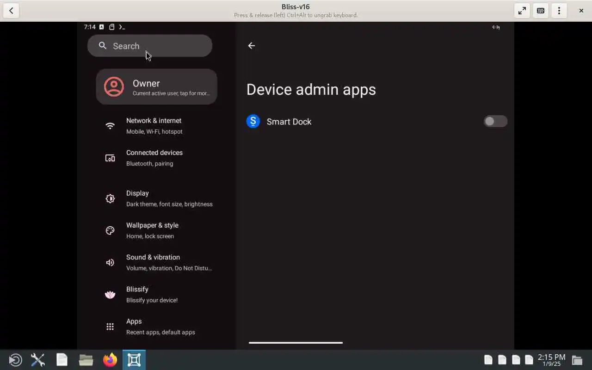Open Blissify settings

pos(156,294)
